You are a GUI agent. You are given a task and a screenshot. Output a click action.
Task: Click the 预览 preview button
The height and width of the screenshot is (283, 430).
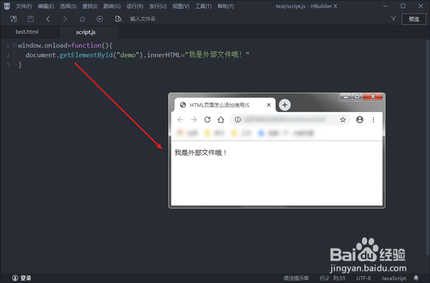pyautogui.click(x=414, y=18)
